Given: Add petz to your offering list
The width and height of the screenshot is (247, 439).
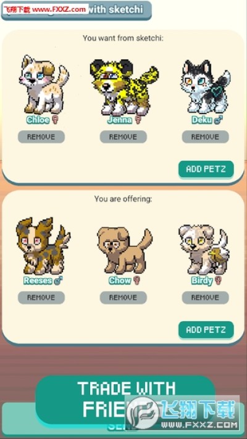Looking at the screenshot, I should (206, 329).
